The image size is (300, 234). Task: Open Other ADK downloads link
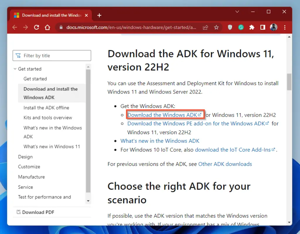tap(225, 164)
